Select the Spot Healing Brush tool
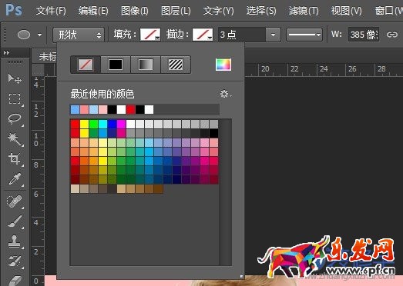This screenshot has width=403, height=286. [x=15, y=201]
